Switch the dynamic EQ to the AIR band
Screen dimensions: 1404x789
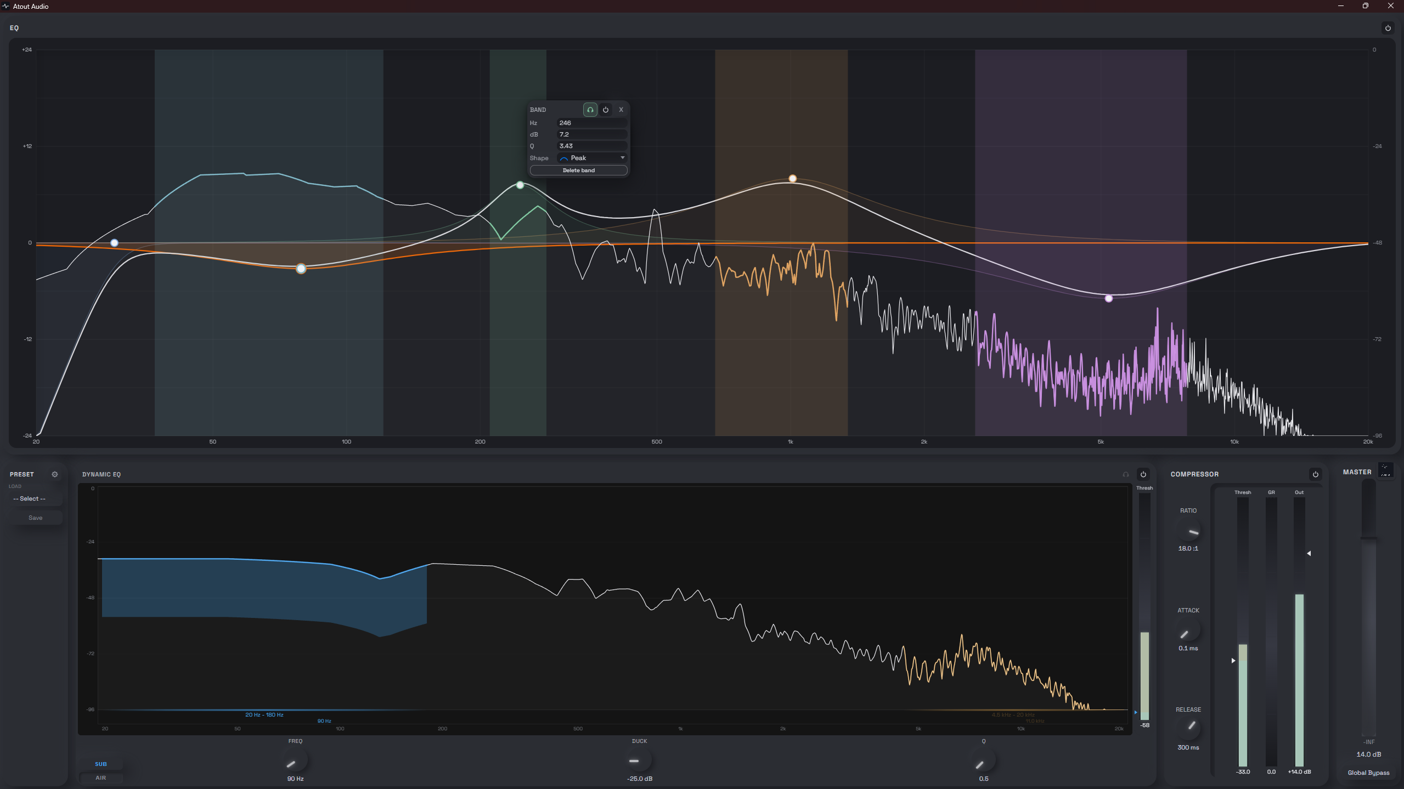tap(101, 777)
